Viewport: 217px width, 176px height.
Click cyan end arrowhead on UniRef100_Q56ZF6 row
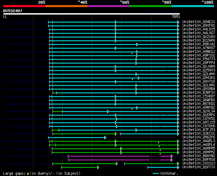point(105,137)
